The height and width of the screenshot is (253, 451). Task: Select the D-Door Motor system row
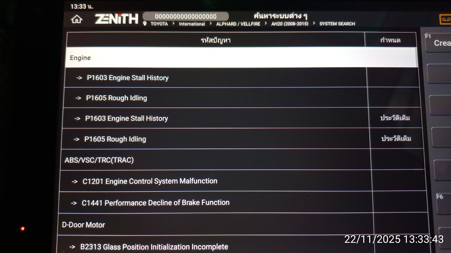pyautogui.click(x=215, y=225)
